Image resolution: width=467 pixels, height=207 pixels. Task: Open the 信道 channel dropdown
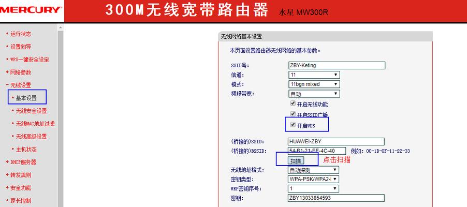click(x=314, y=75)
